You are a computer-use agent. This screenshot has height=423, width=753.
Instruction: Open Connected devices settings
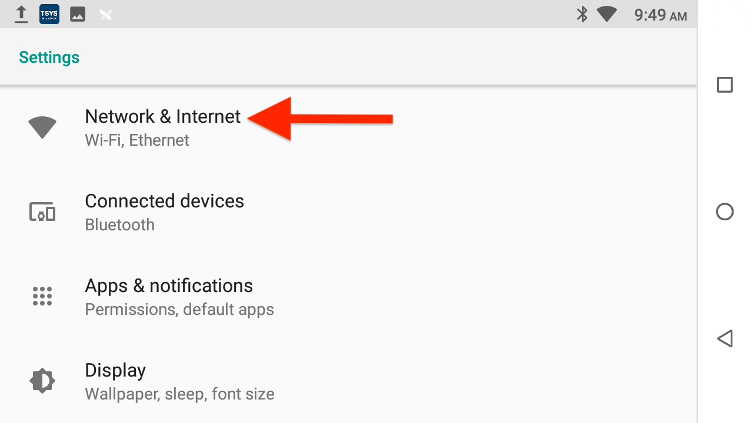(165, 201)
